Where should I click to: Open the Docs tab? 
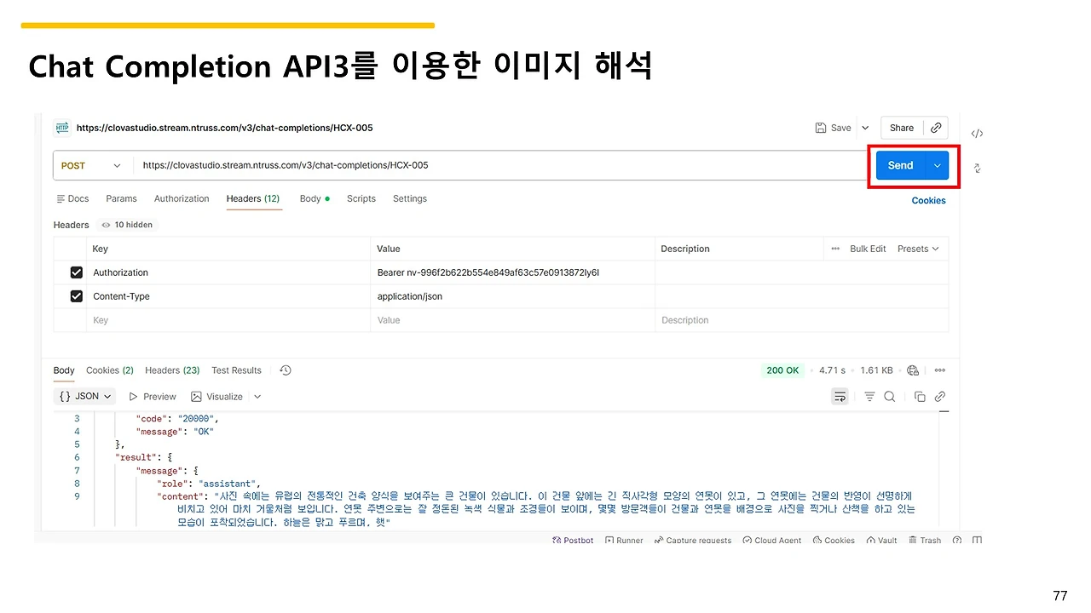(72, 198)
